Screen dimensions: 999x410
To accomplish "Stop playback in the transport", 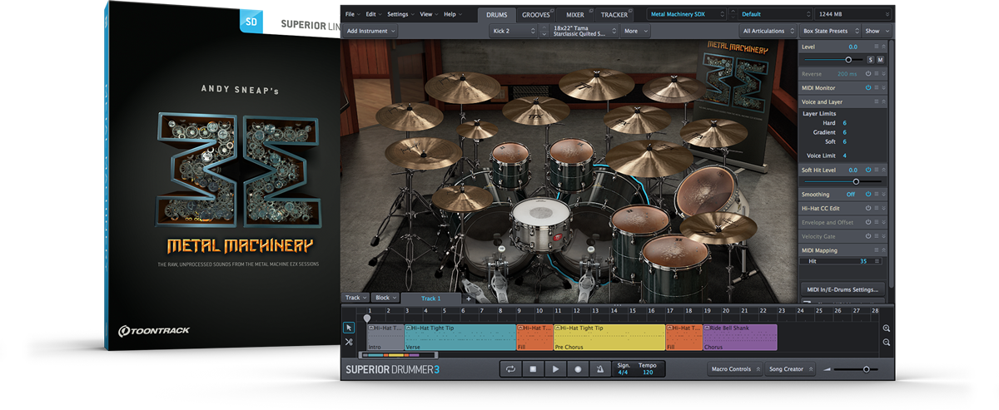I will click(x=533, y=369).
